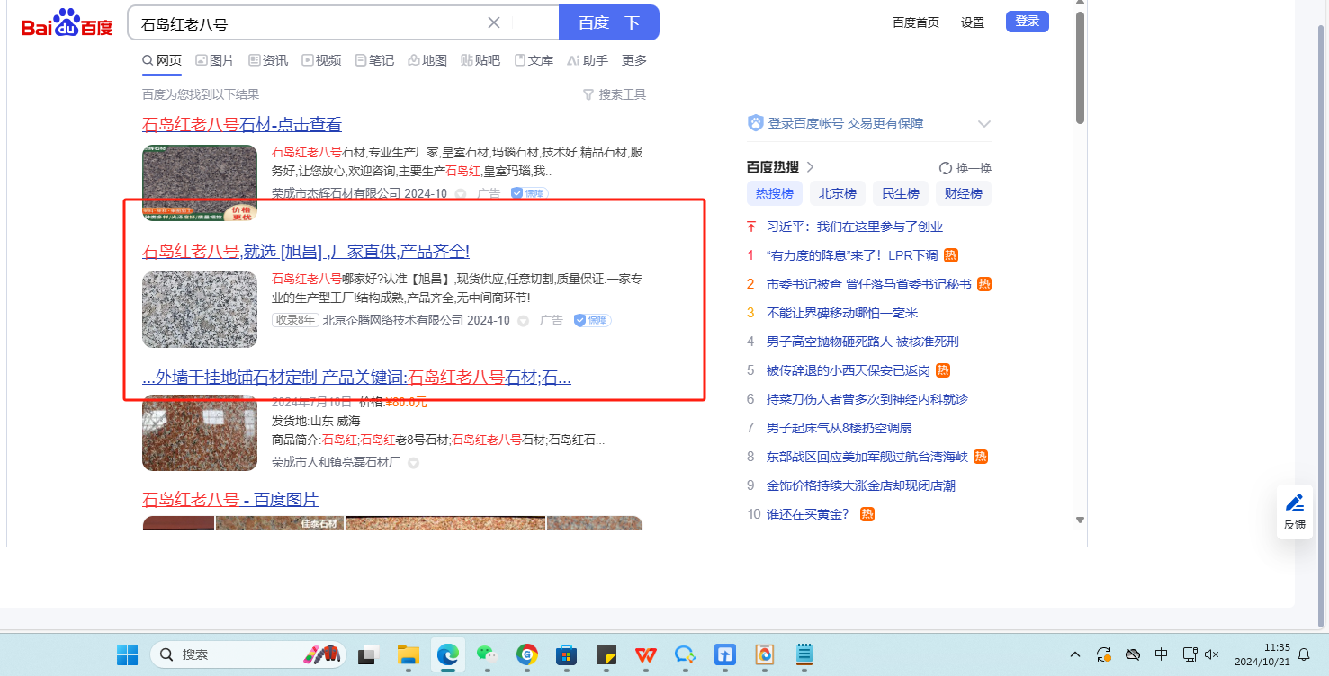1329x676 pixels.
Task: Show hidden system tray icons
Action: [x=1075, y=654]
